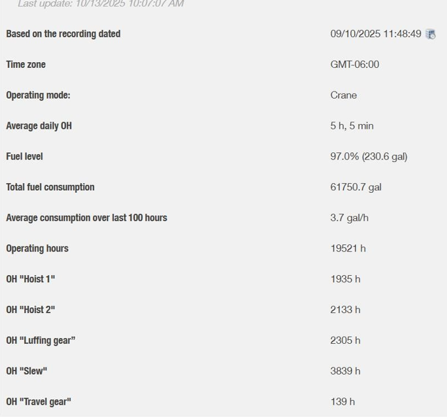Click the 'Operating mode:' label
Screen dimensions: 447x417
(x=38, y=95)
